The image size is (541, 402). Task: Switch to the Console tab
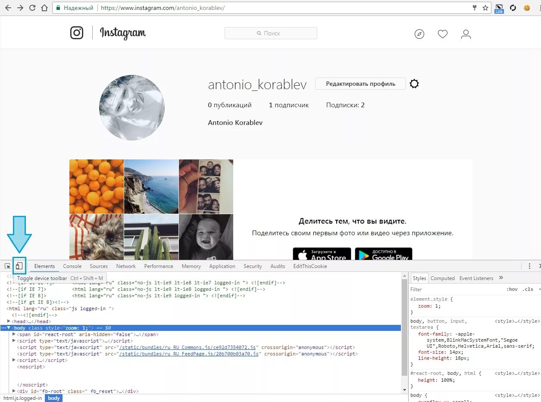tap(72, 266)
